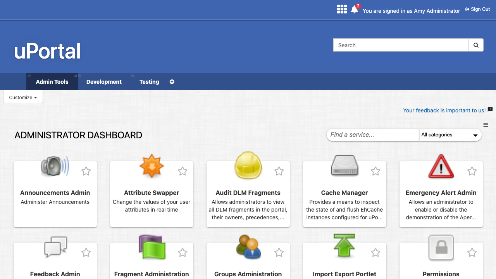Click the Audit DLM Fragments hard hat icon

(248, 165)
